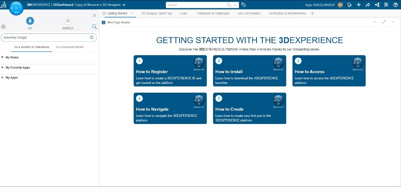Viewport: 401px width, 187px height.
Task: Minimize the Web Page Reader widget
Action: click(375, 22)
